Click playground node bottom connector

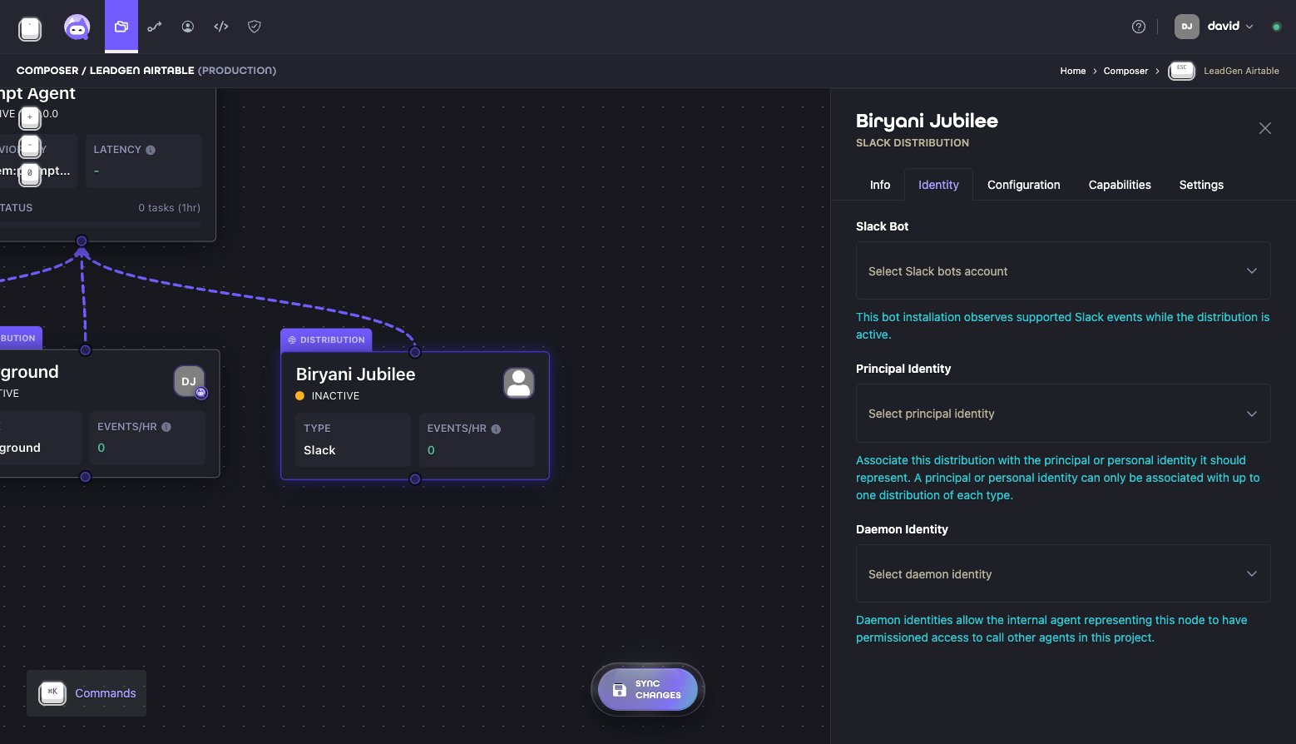85,477
